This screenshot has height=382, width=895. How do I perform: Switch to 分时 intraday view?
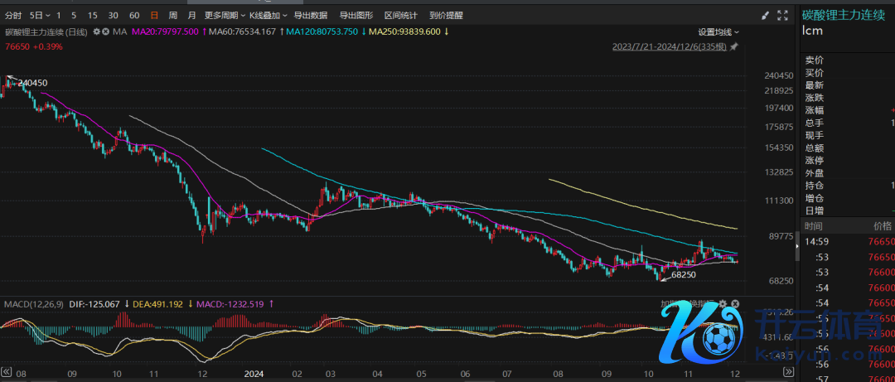click(13, 16)
